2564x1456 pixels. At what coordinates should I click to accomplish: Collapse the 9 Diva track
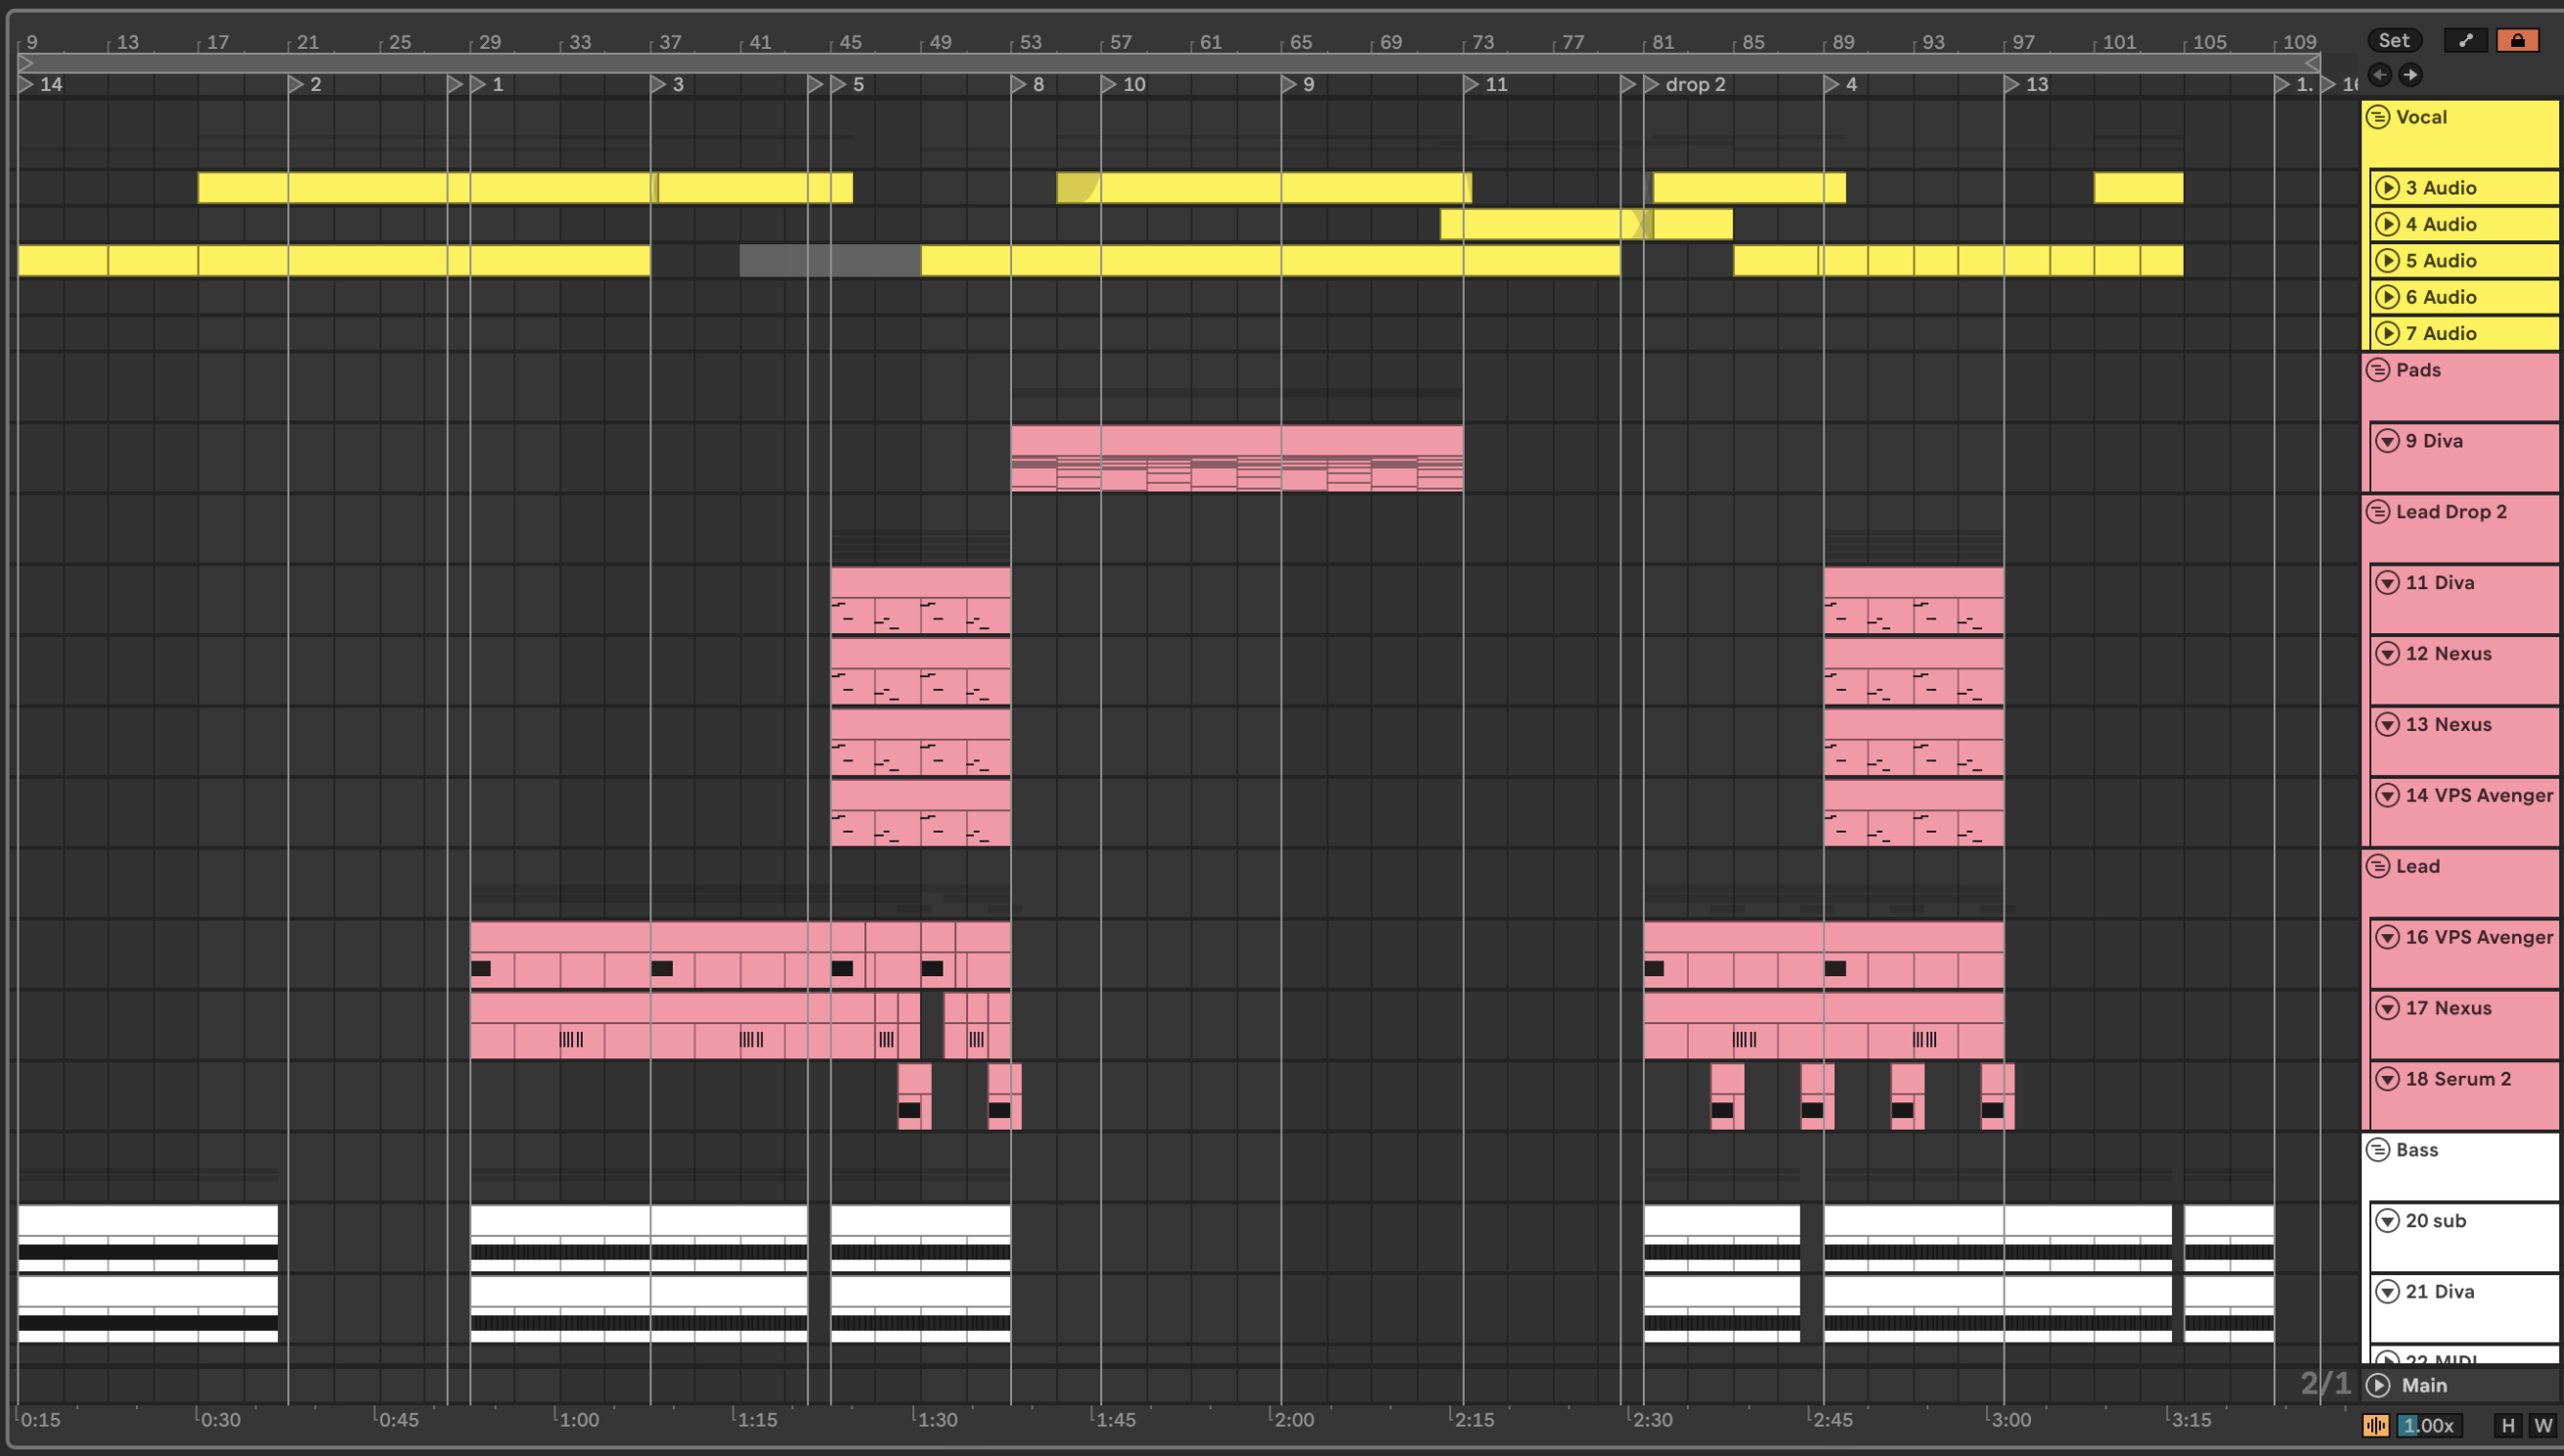click(x=2387, y=441)
